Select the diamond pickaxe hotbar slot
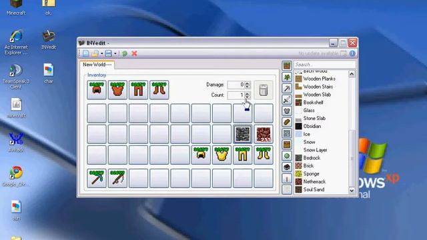 click(x=97, y=178)
